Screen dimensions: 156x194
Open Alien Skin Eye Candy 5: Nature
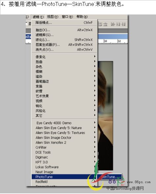65,128
